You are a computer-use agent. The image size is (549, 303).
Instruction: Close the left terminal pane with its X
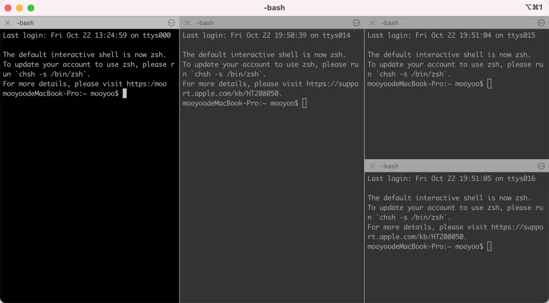coord(8,23)
